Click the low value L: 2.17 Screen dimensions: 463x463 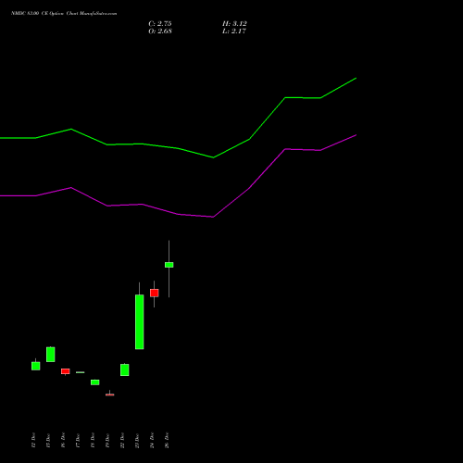(234, 31)
